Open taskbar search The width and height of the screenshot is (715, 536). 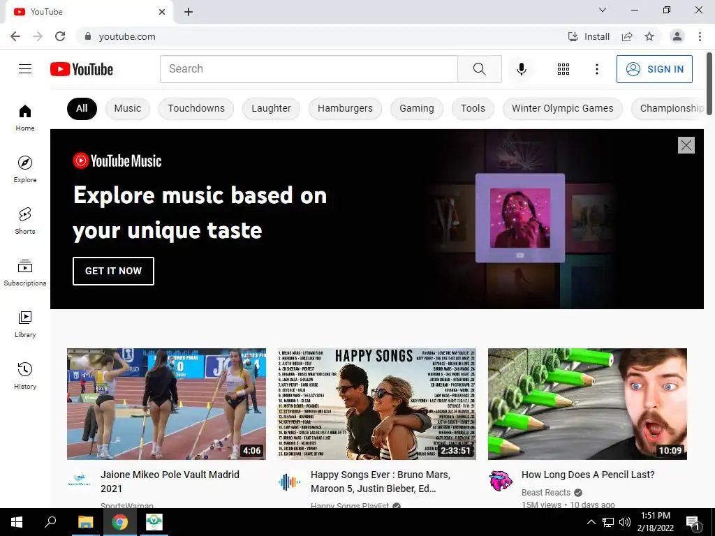50,522
